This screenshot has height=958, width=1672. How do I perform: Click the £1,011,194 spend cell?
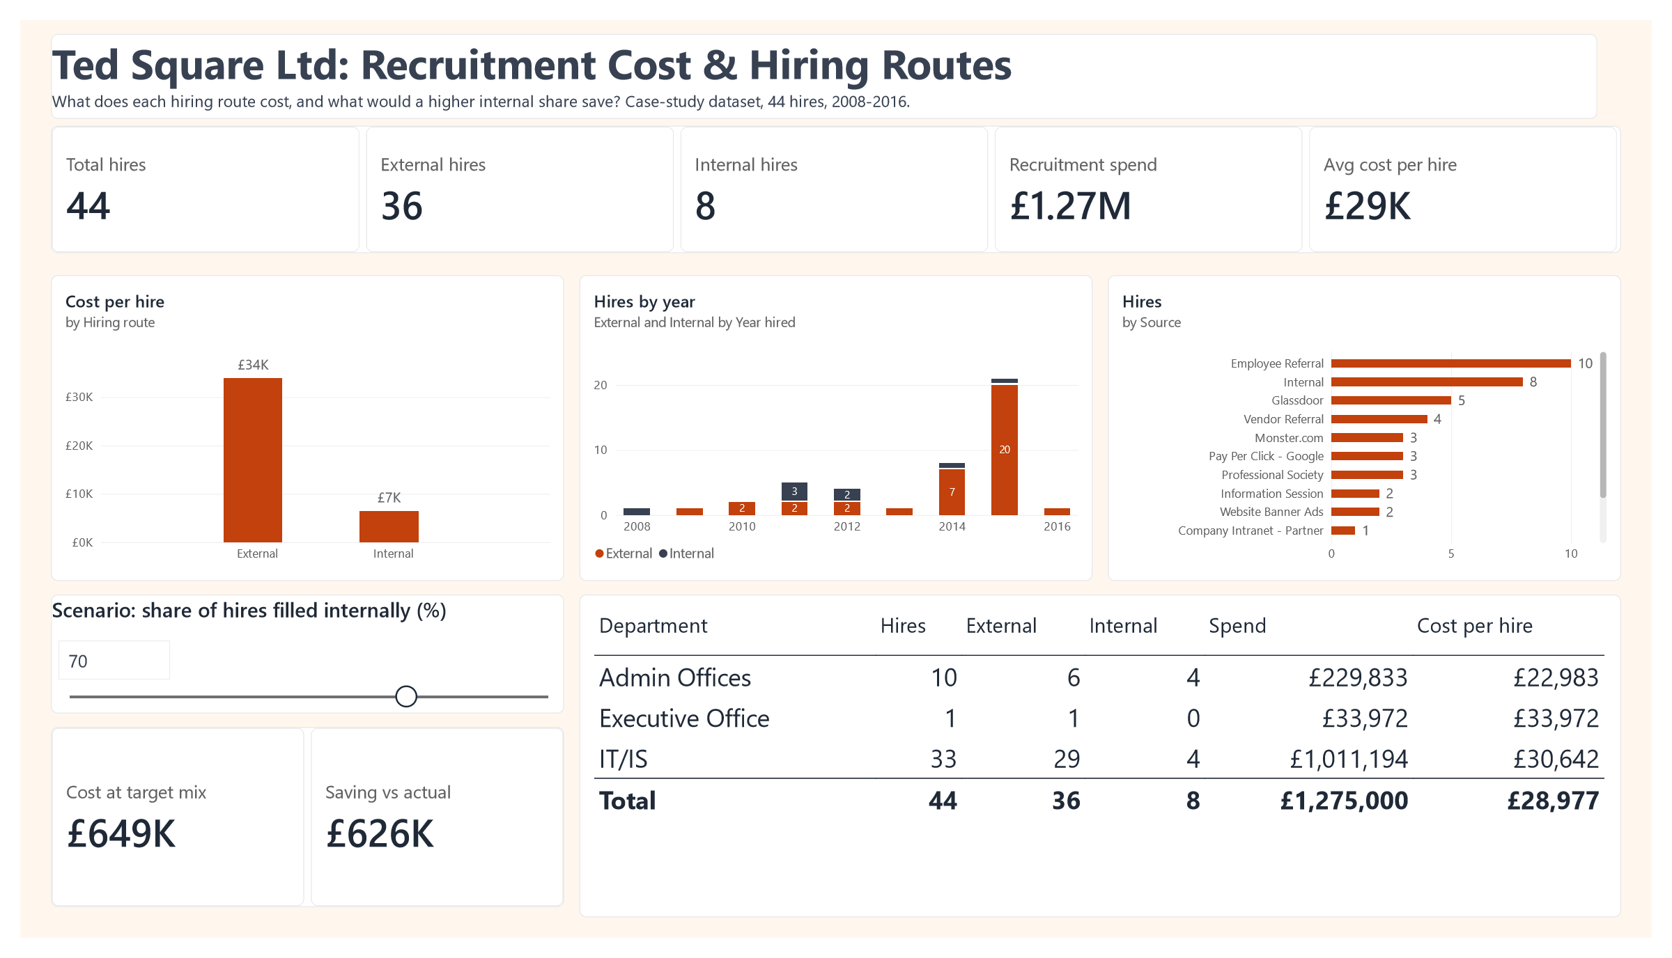pos(1349,759)
